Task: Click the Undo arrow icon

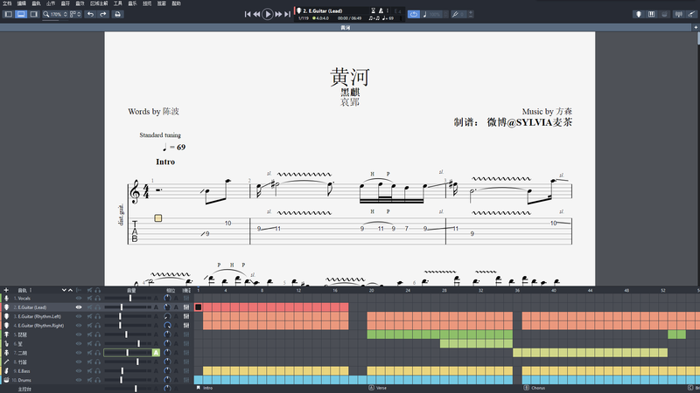Action: (x=91, y=14)
